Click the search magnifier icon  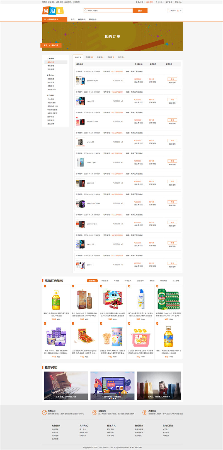(x=86, y=11)
